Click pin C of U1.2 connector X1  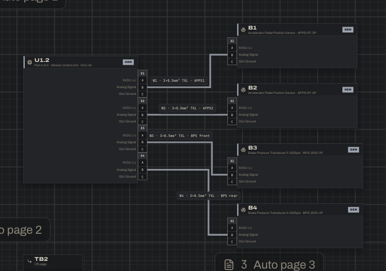coord(143,94)
